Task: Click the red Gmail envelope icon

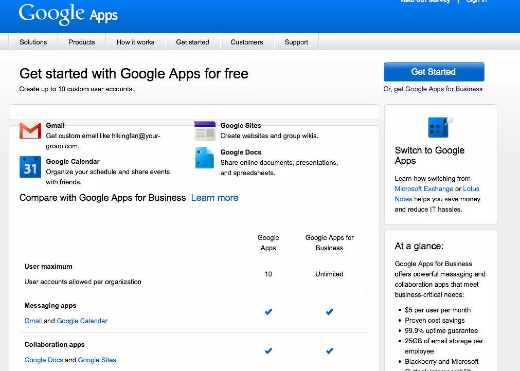Action: click(x=30, y=130)
